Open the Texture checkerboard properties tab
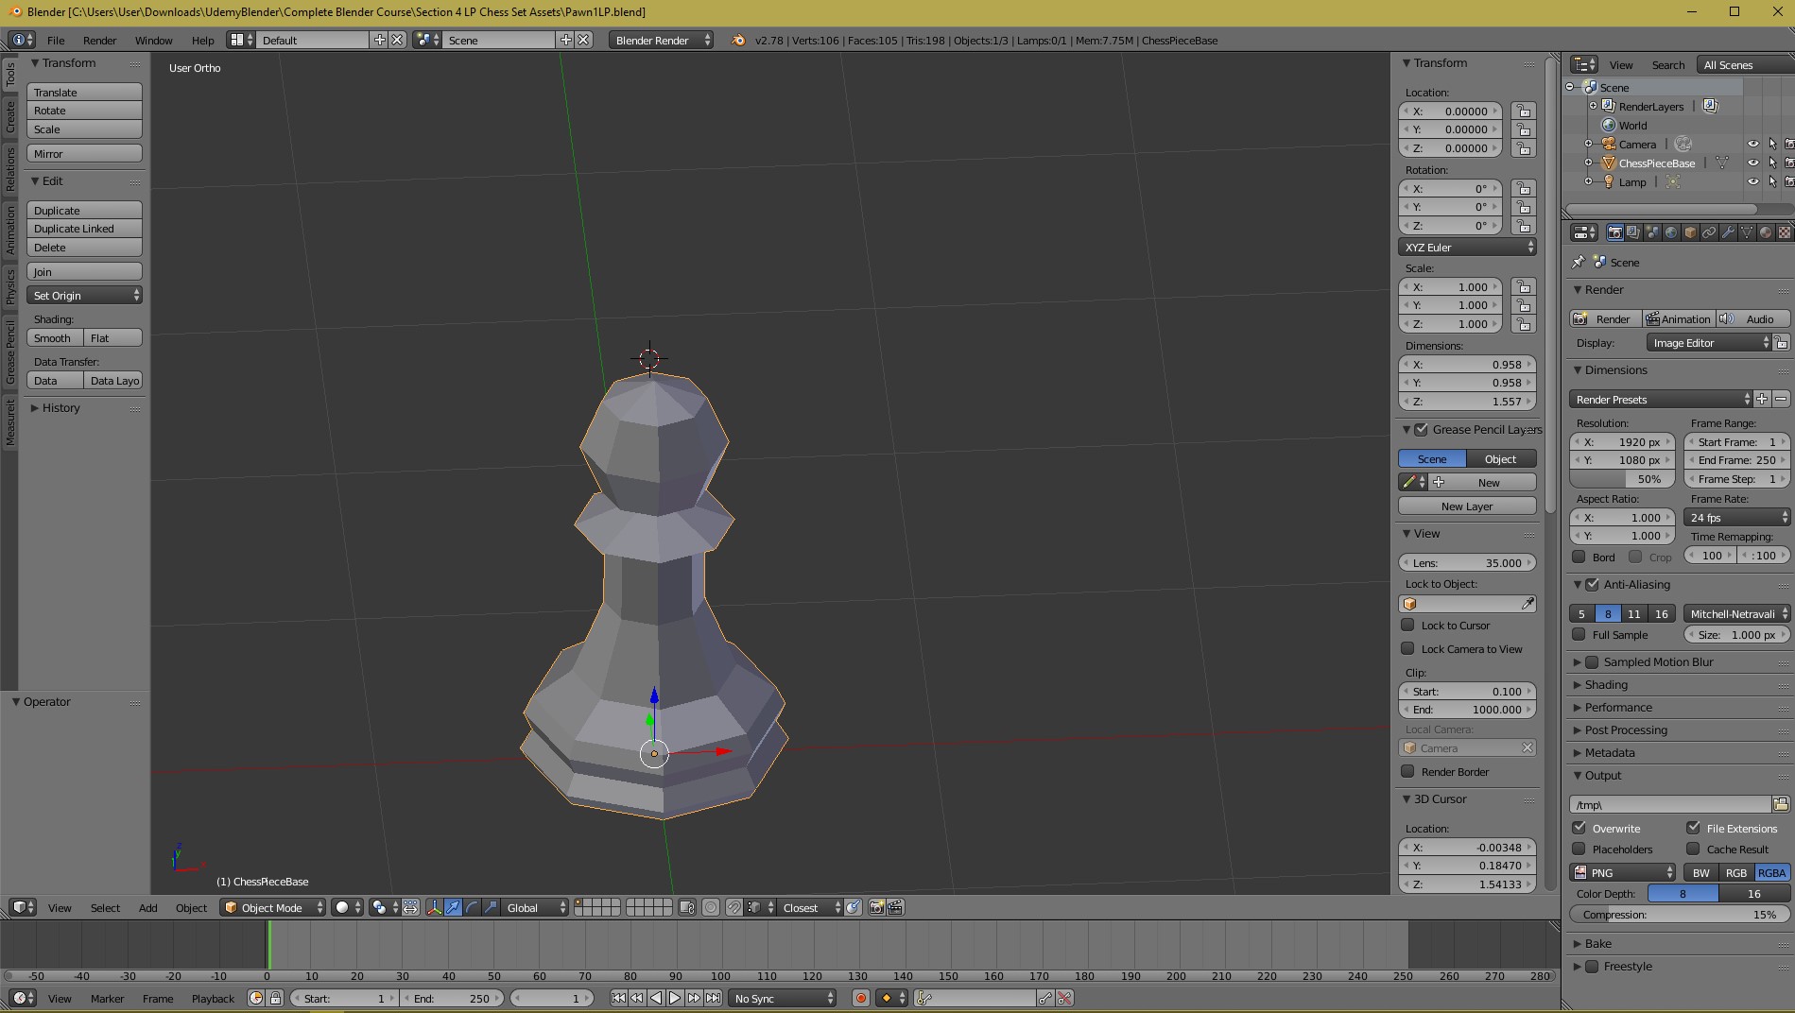Image resolution: width=1795 pixels, height=1013 pixels. click(x=1784, y=232)
